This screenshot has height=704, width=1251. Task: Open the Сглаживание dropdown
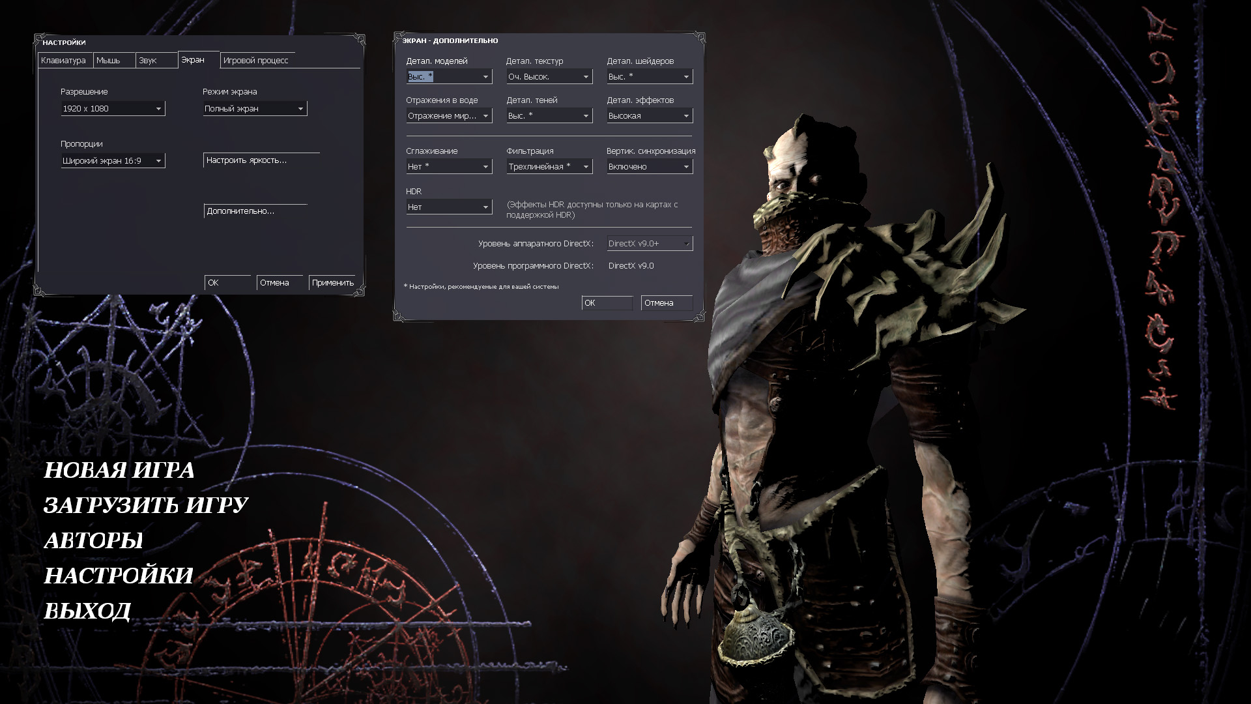click(448, 167)
